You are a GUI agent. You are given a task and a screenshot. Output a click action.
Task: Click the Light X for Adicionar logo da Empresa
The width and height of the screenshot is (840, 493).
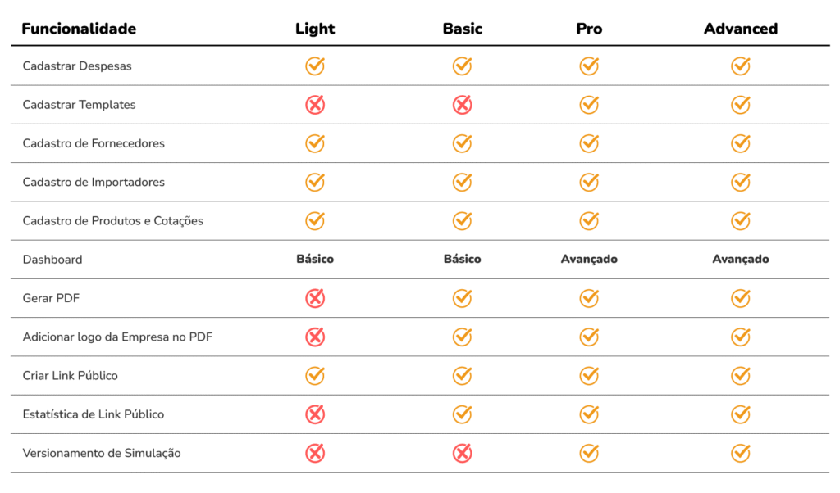(x=315, y=337)
